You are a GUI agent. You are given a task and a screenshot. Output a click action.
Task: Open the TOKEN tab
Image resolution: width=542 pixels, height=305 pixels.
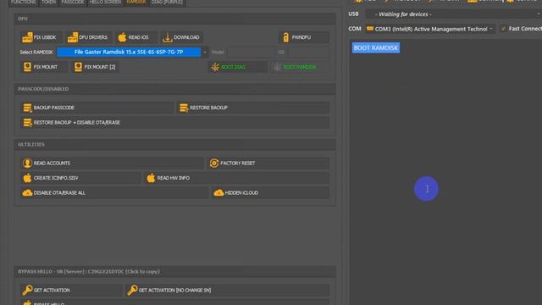click(48, 3)
